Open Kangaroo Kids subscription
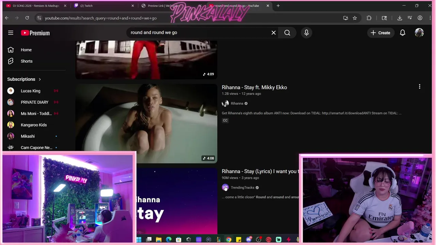Viewport: 436px width, 245px height. pos(34,125)
